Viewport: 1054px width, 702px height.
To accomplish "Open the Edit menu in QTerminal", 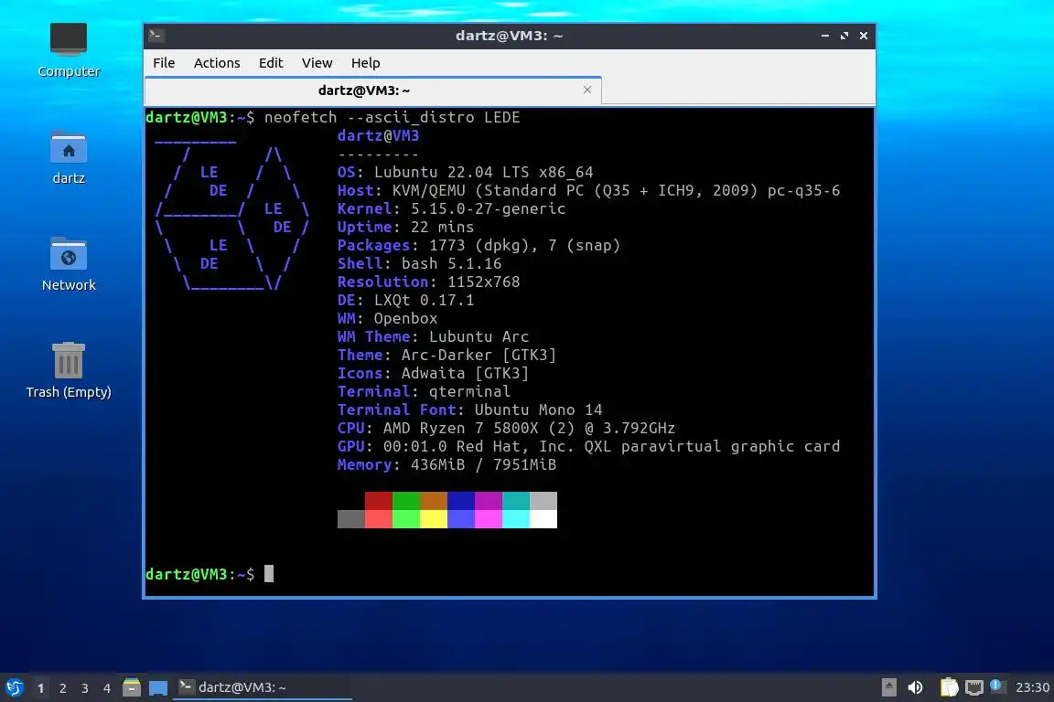I will (x=271, y=62).
